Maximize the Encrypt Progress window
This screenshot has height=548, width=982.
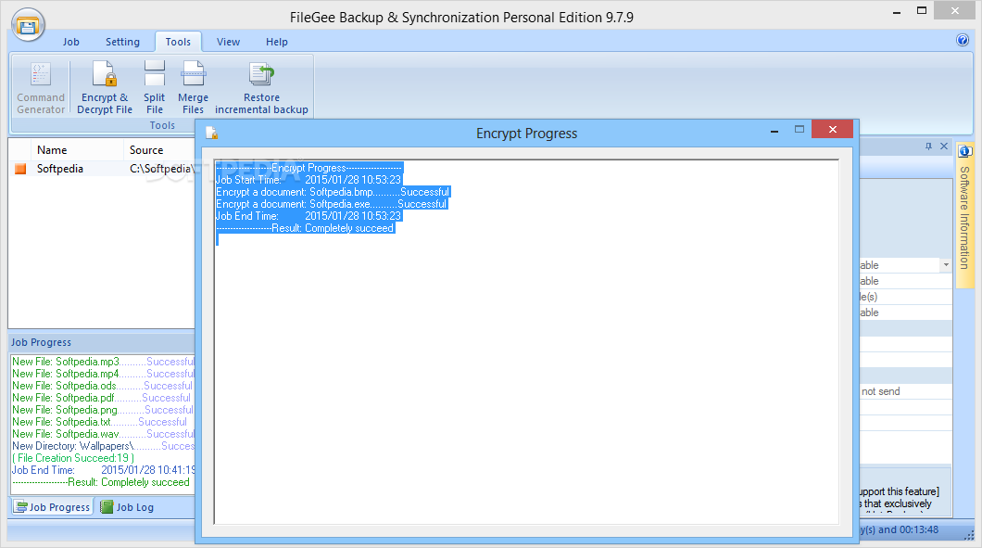tap(799, 129)
